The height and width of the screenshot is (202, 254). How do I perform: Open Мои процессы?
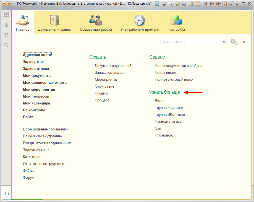[x=36, y=96]
